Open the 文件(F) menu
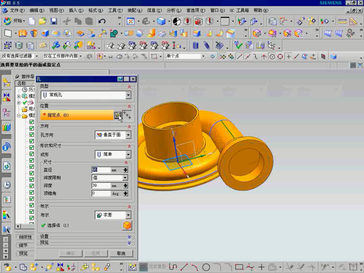This screenshot has width=364, height=273. pos(17,10)
